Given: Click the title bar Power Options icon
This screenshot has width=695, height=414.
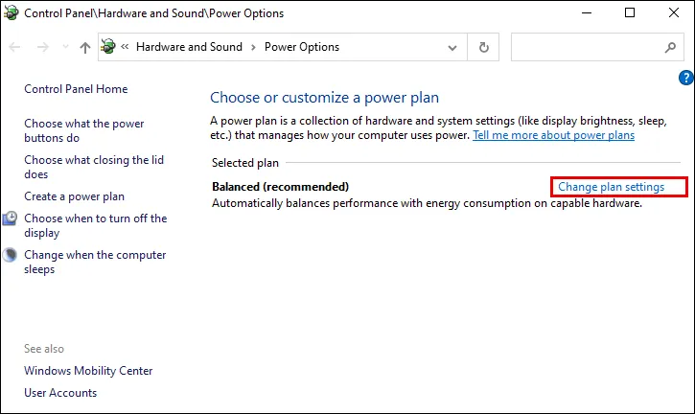Looking at the screenshot, I should (12, 13).
